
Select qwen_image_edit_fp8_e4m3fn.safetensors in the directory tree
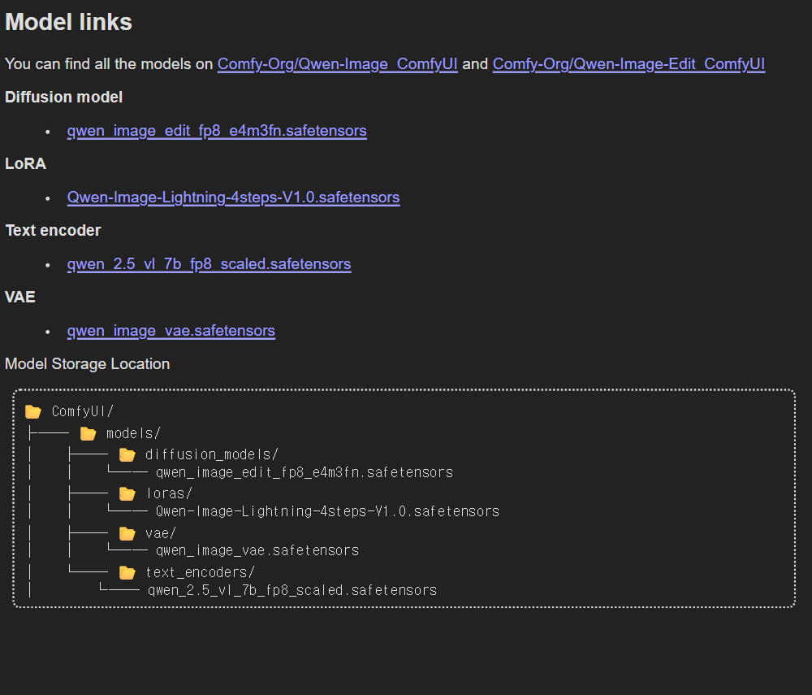[304, 472]
